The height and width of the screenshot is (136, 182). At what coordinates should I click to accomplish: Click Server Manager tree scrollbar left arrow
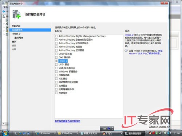3,123
